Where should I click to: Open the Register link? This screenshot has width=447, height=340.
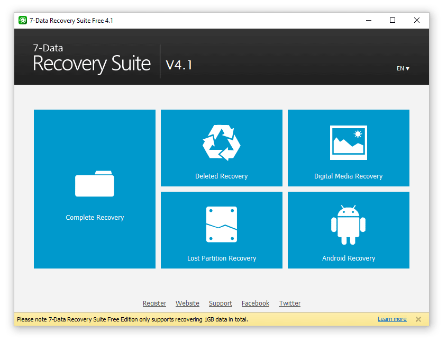(x=154, y=303)
